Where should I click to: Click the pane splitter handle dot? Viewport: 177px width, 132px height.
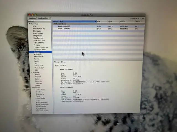click(98, 60)
